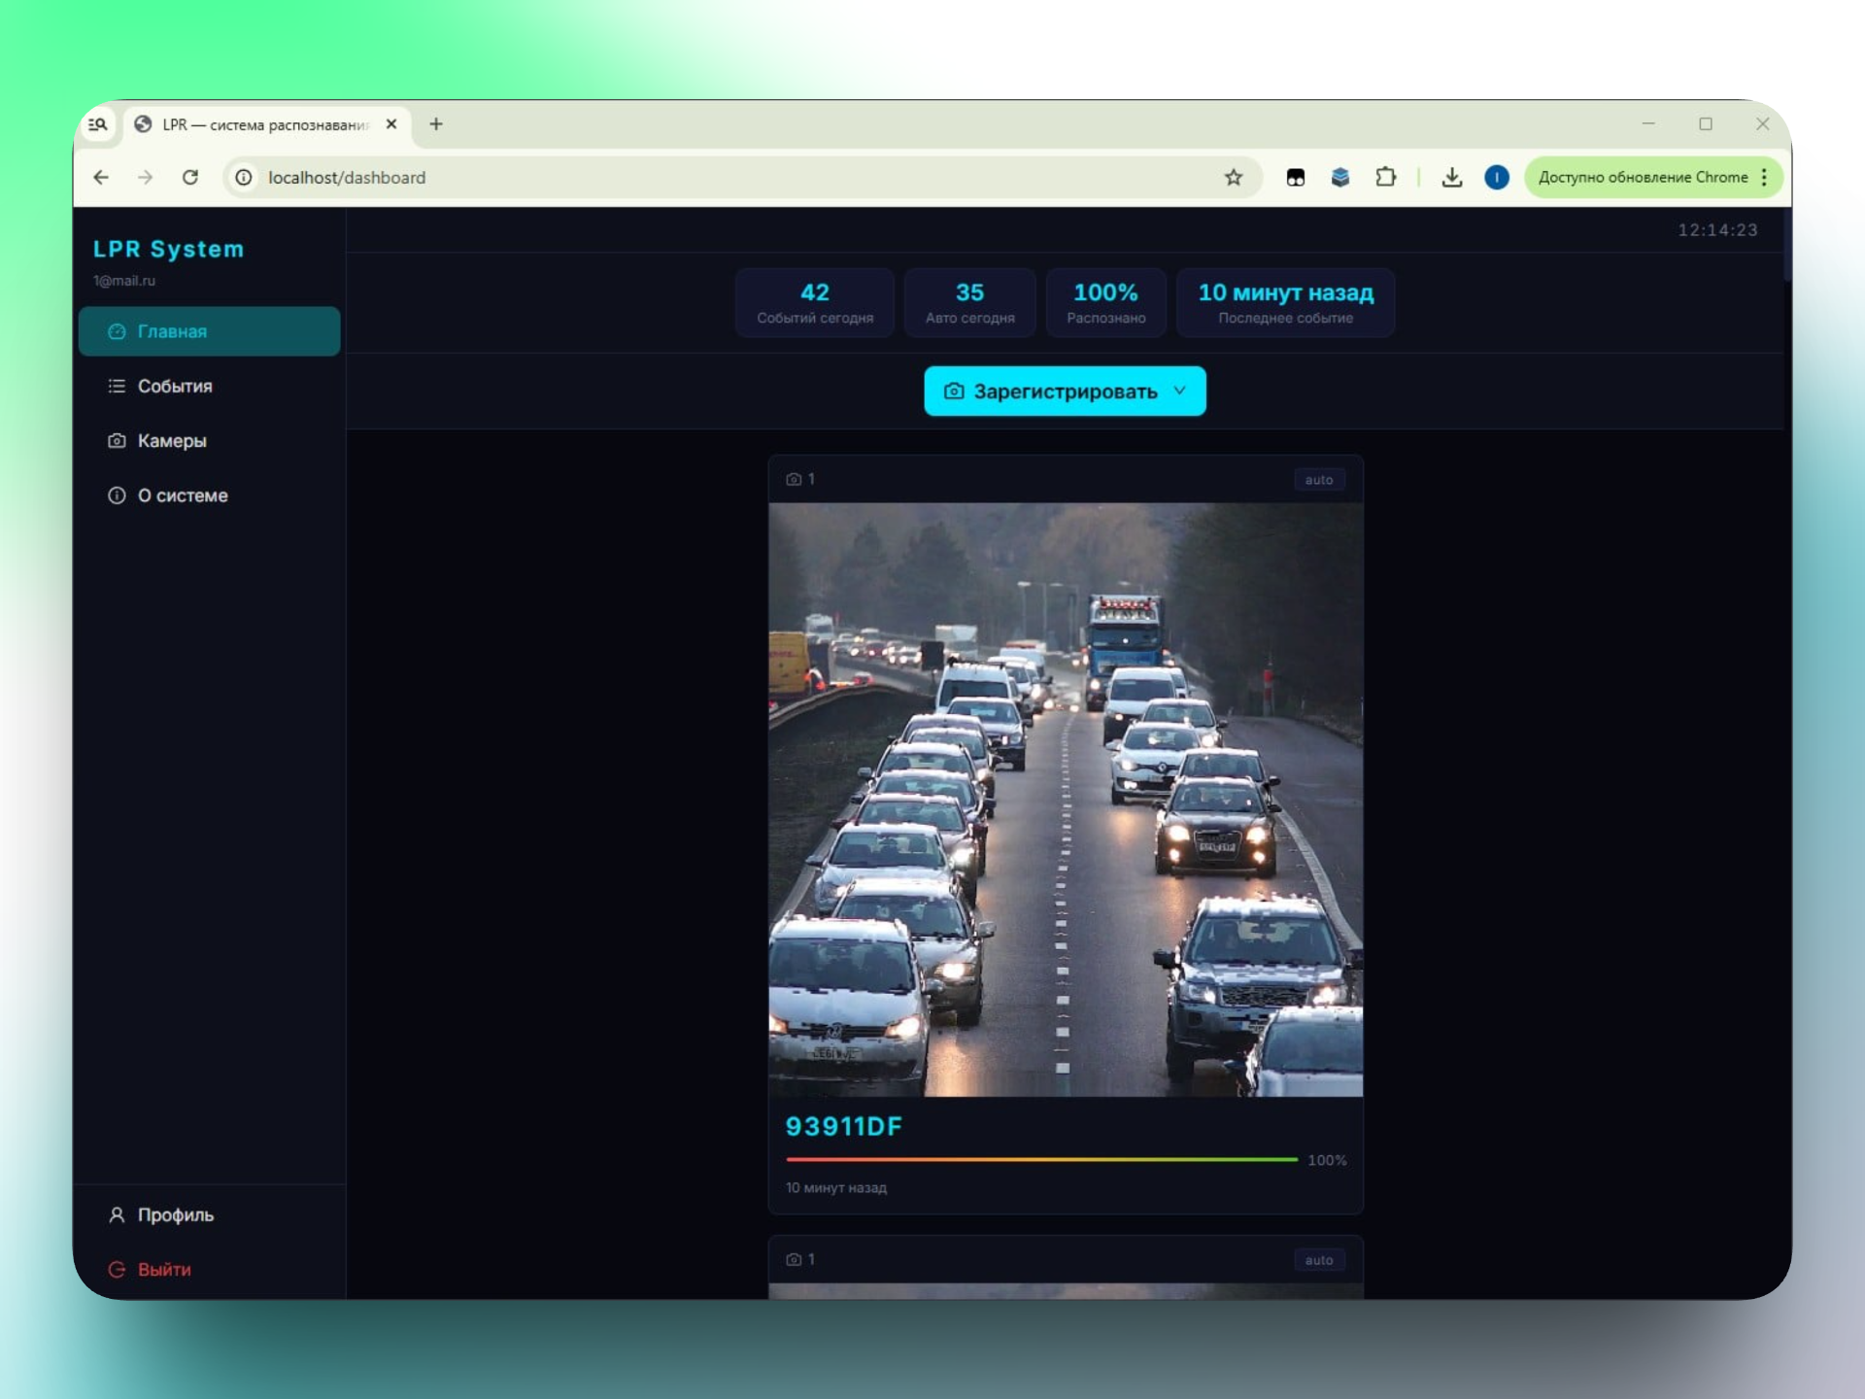This screenshot has width=1865, height=1399.
Task: Open the Extensions puzzle icon
Action: [x=1386, y=177]
